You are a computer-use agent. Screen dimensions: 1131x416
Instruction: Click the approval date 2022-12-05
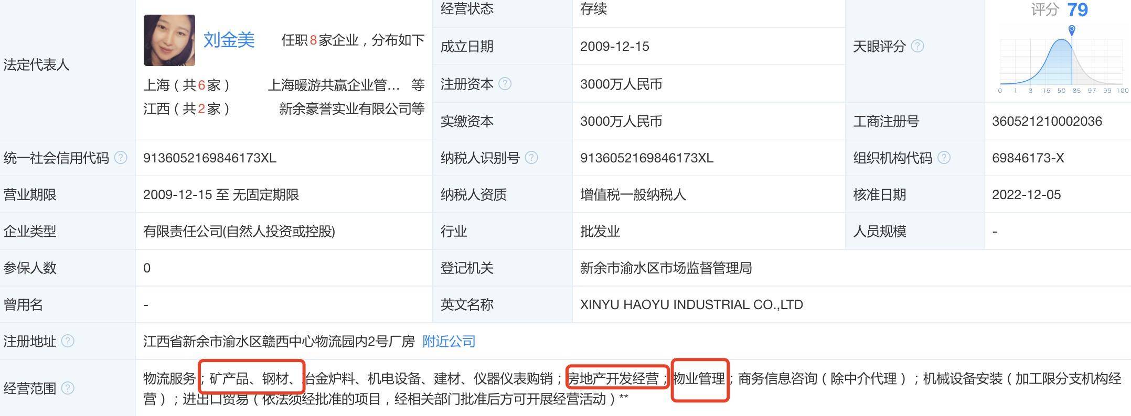[x=1027, y=195]
